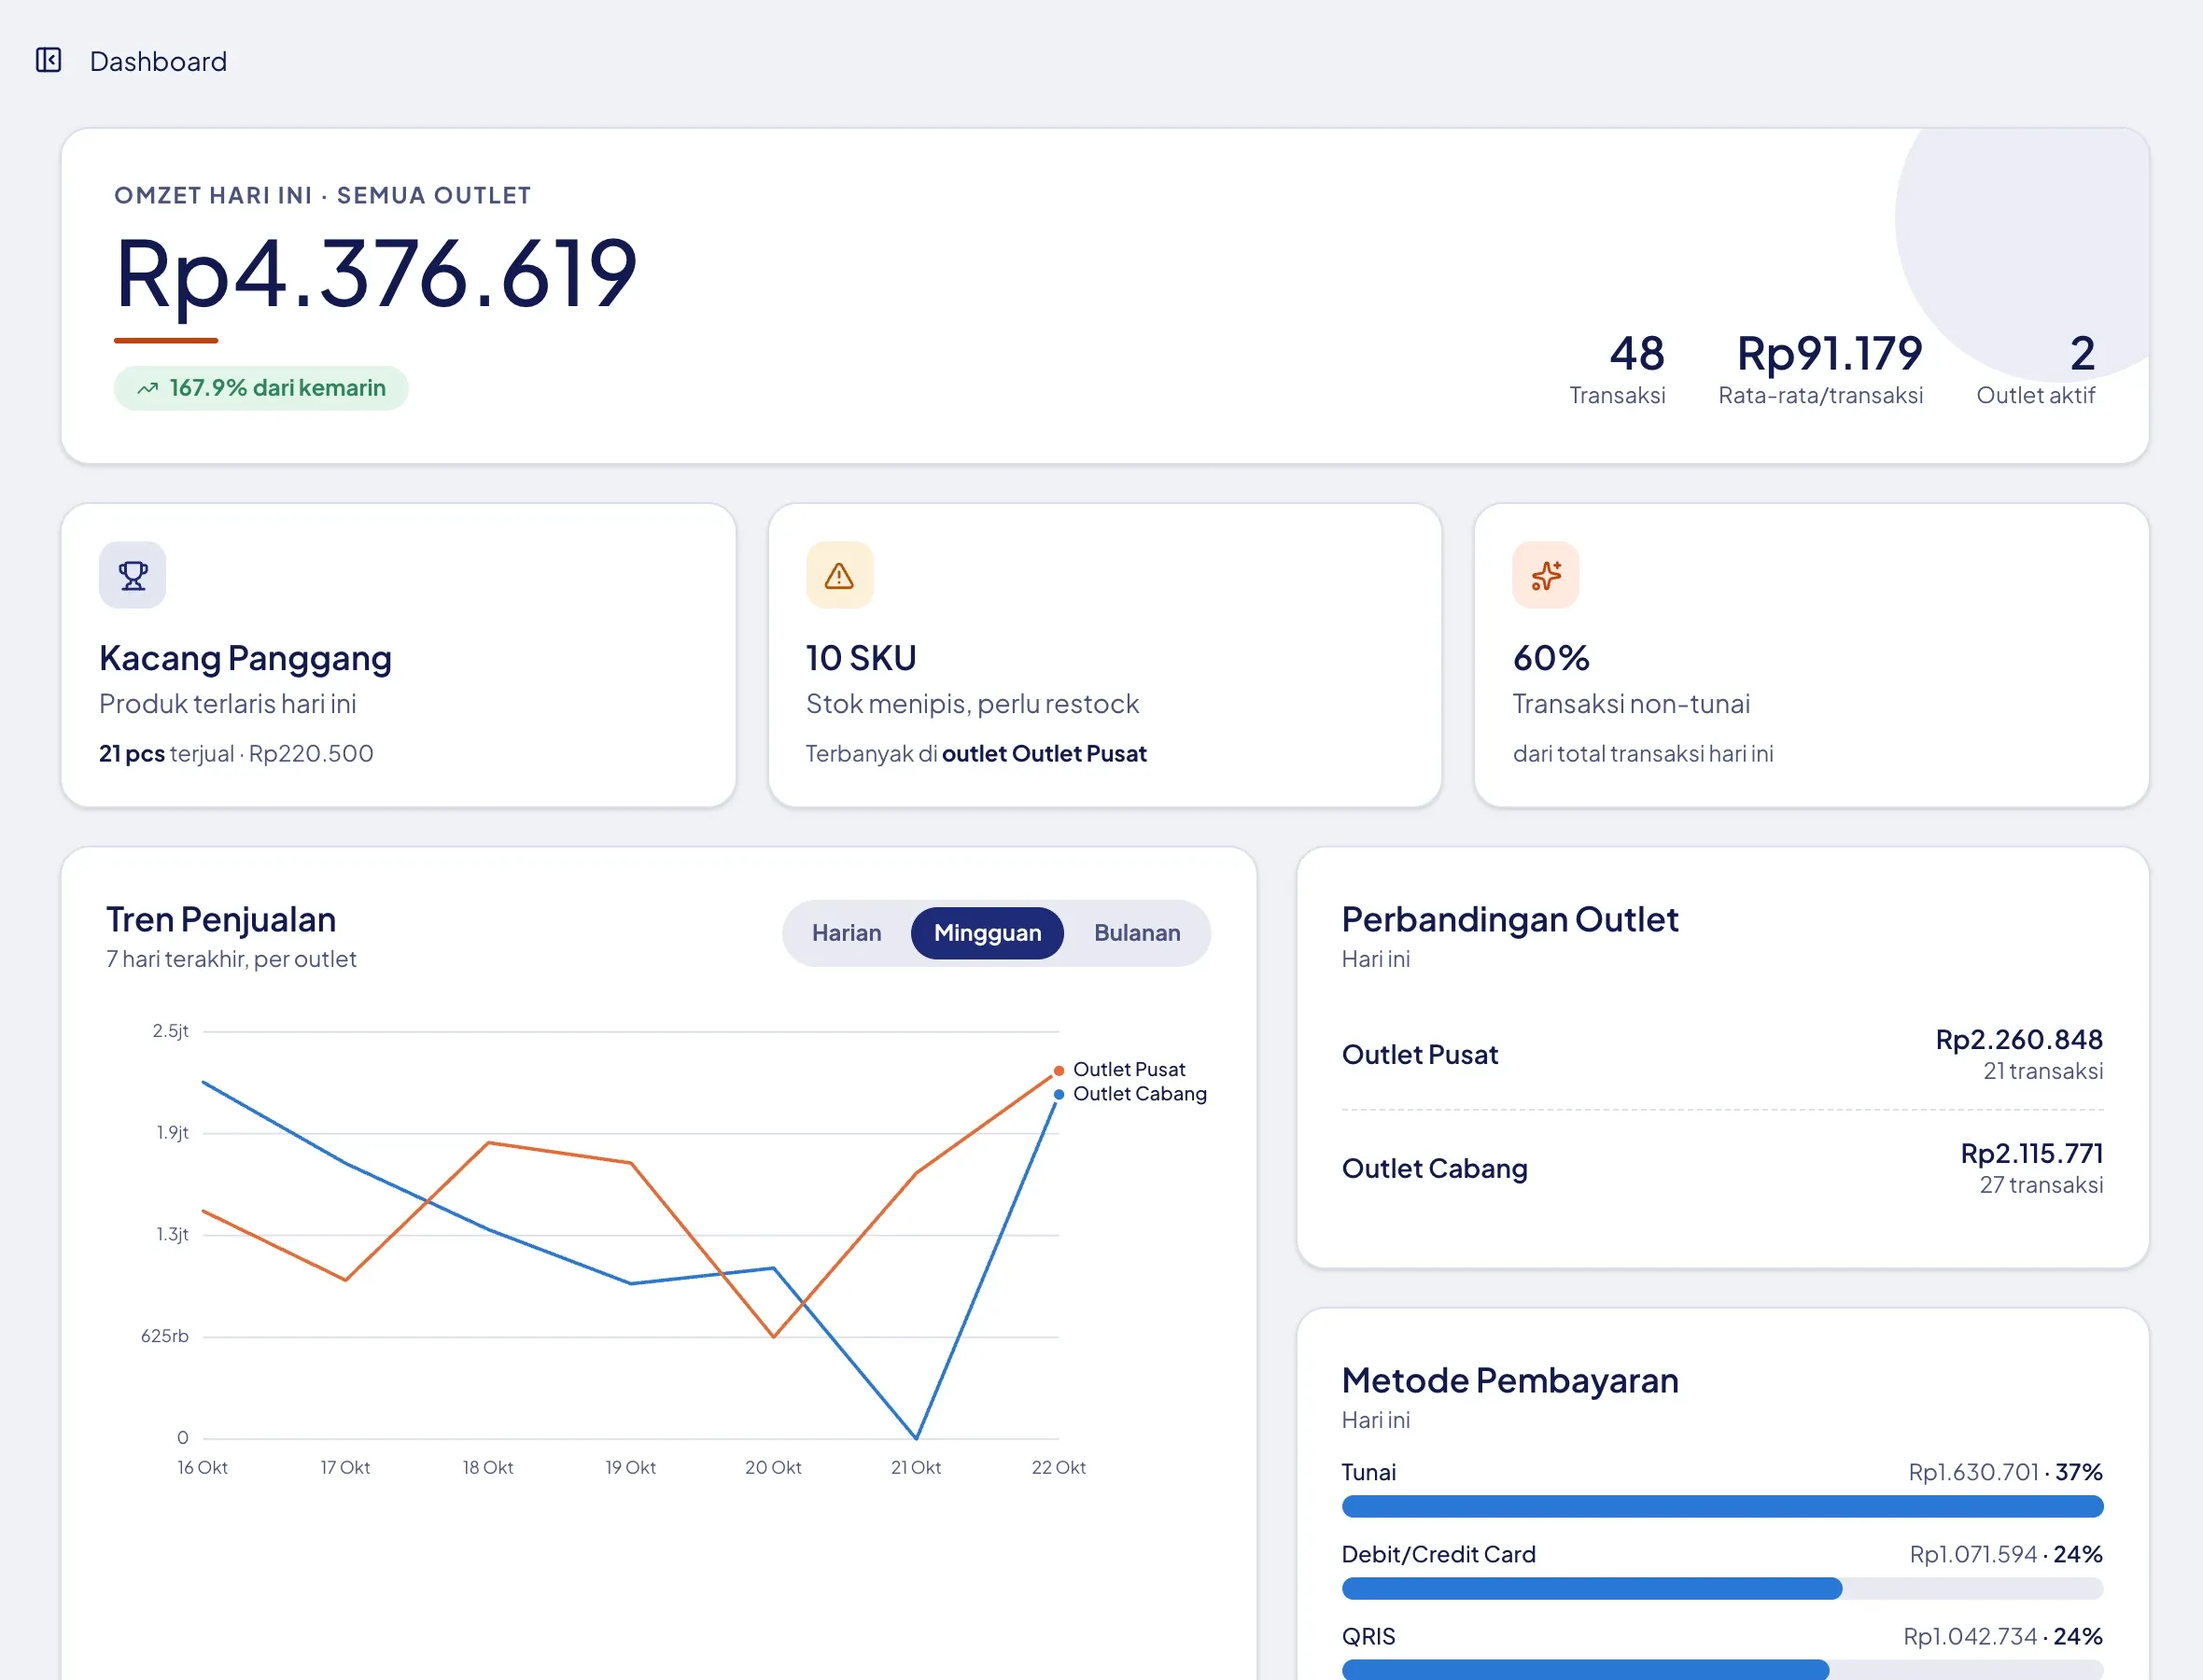Click the 167.9% dari kemarin badge
The image size is (2203, 1680).
pos(261,388)
